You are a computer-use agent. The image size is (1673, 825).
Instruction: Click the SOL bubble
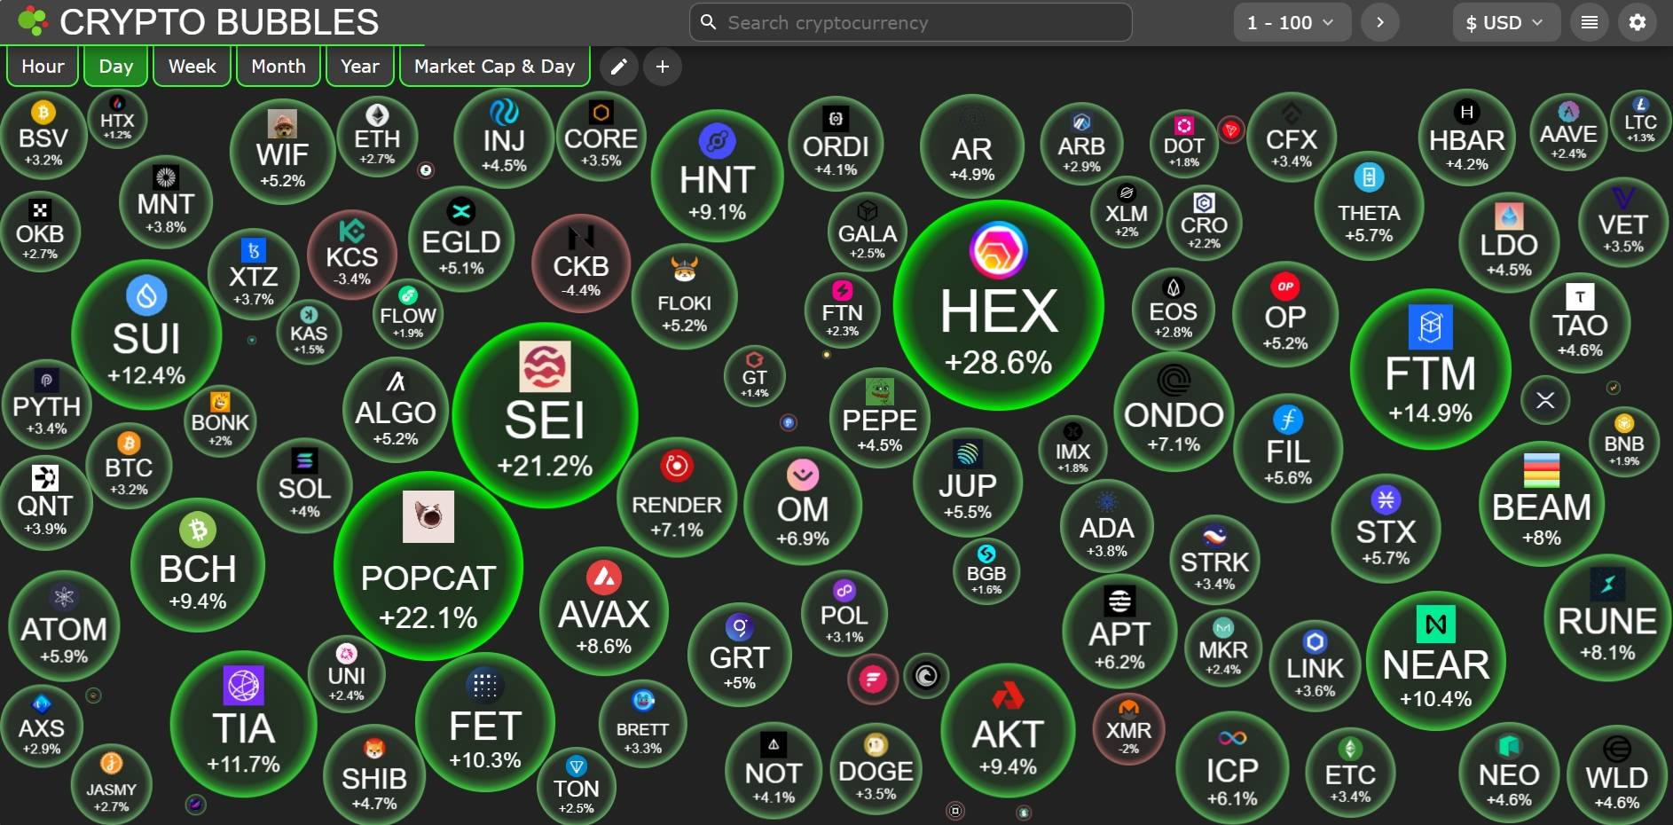pyautogui.click(x=304, y=487)
